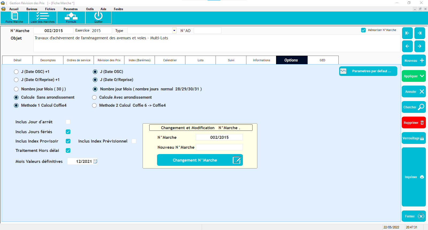Viewport: 428px width, 230px height.
Task: Click the Quitter power icon
Action: point(98,17)
